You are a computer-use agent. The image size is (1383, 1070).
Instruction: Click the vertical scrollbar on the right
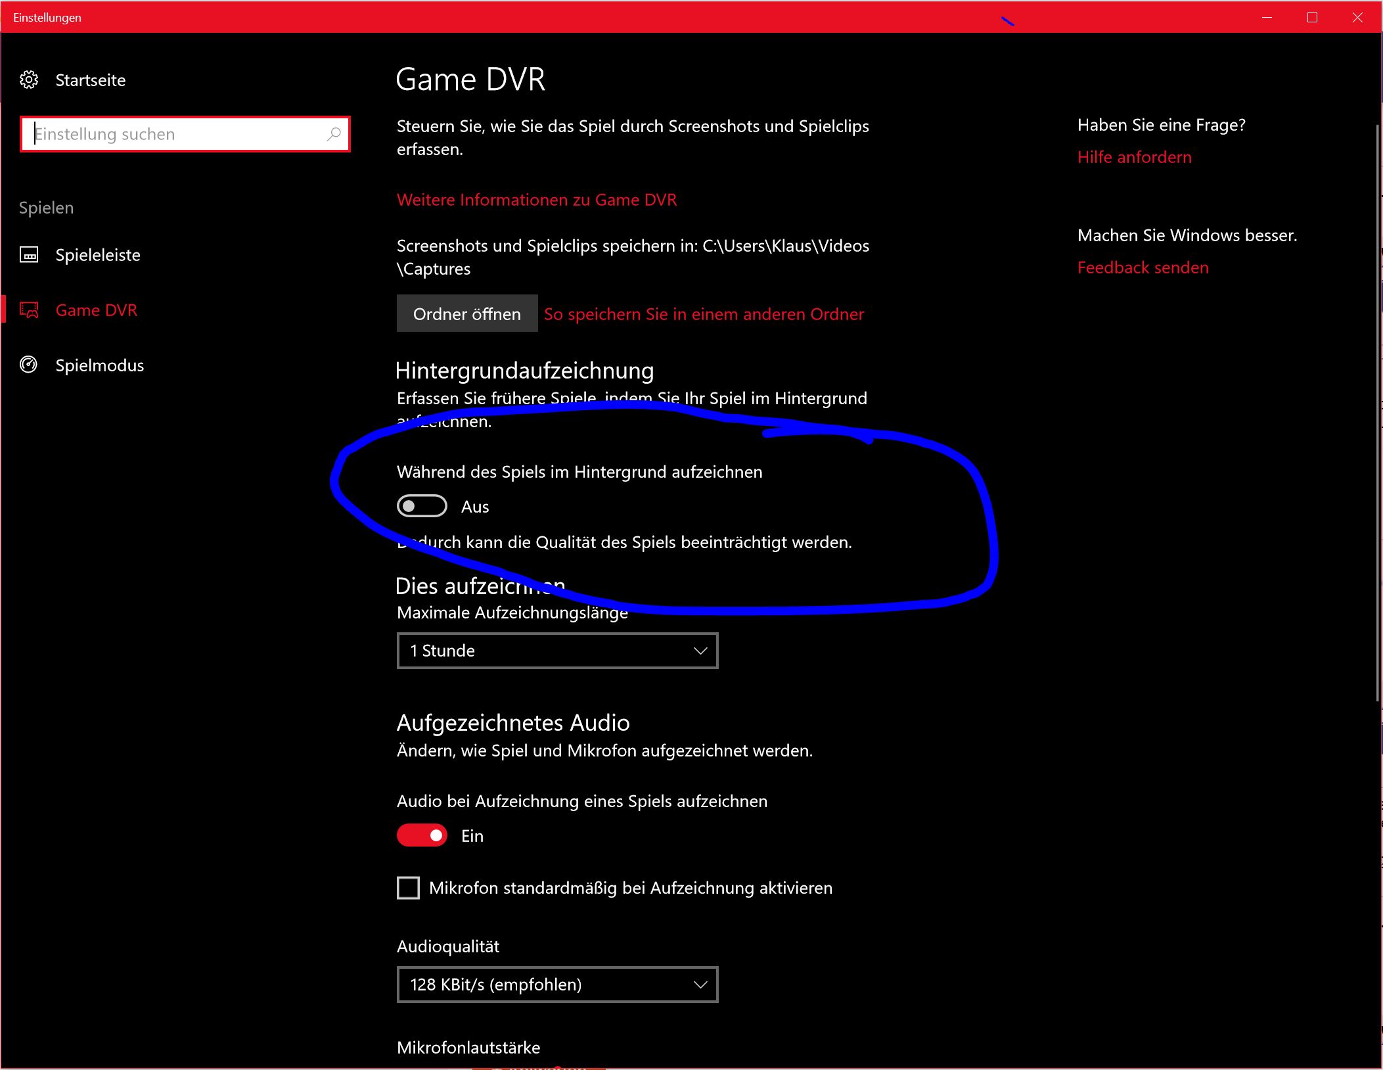[1377, 413]
